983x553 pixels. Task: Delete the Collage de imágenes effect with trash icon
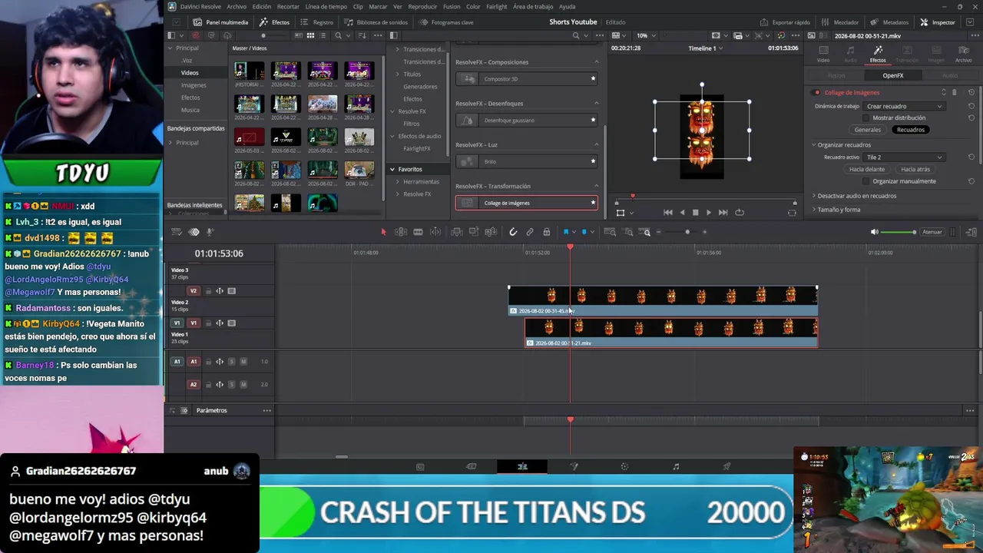955,92
